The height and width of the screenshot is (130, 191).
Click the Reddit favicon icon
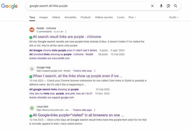[x=32, y=30]
